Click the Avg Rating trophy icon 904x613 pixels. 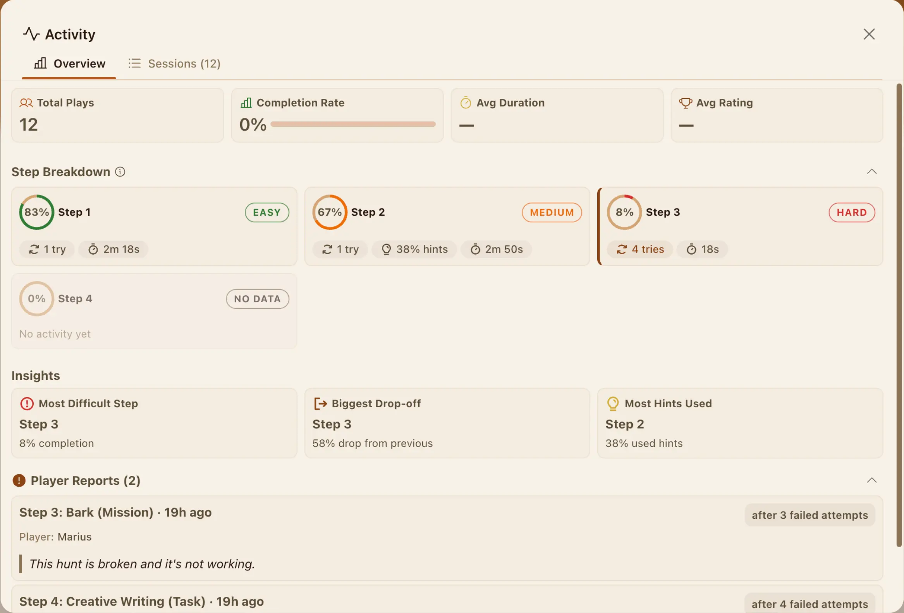(x=686, y=103)
